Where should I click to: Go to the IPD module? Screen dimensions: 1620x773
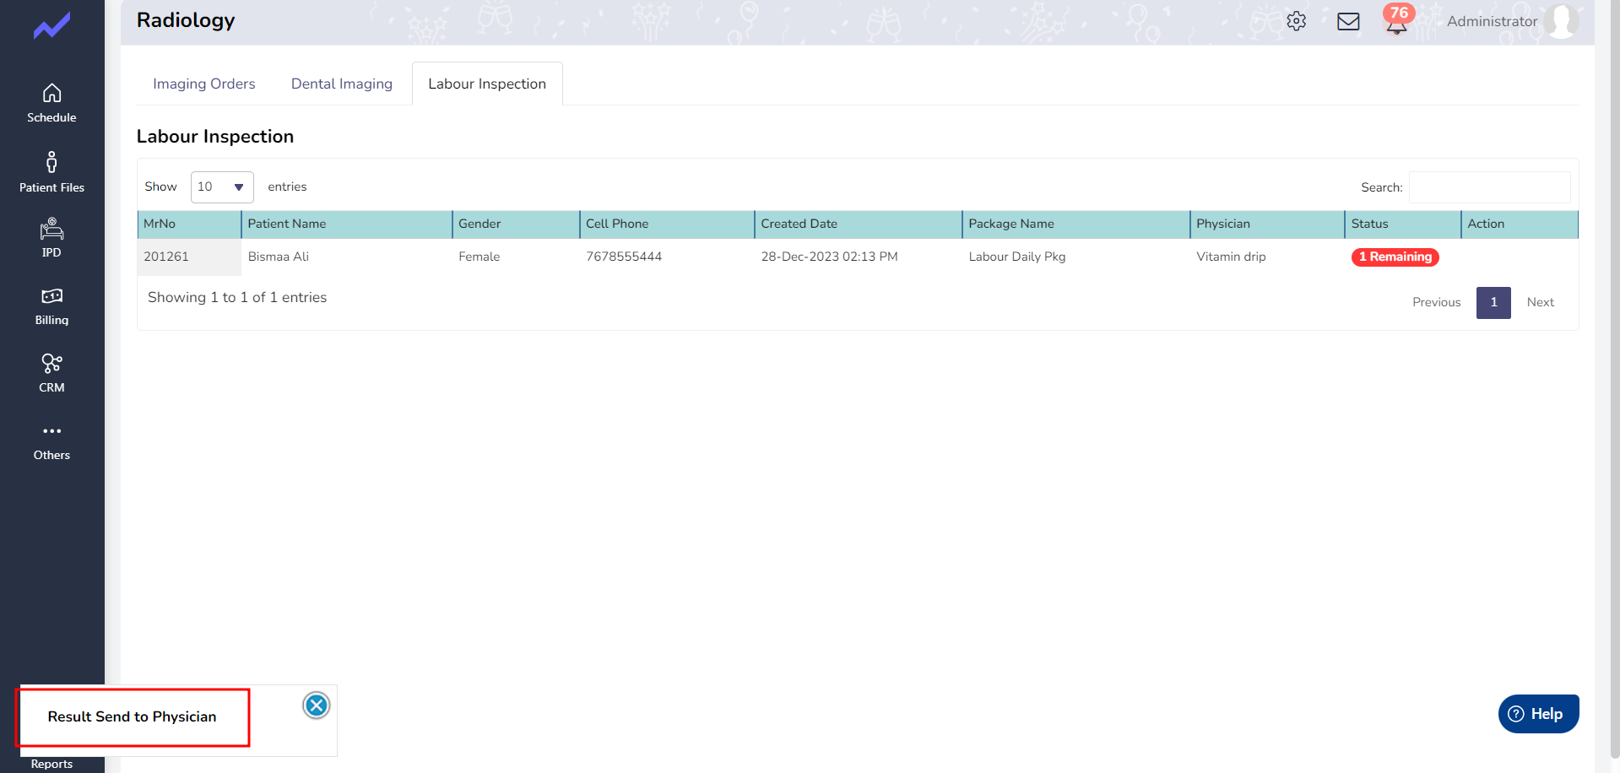pos(51,238)
